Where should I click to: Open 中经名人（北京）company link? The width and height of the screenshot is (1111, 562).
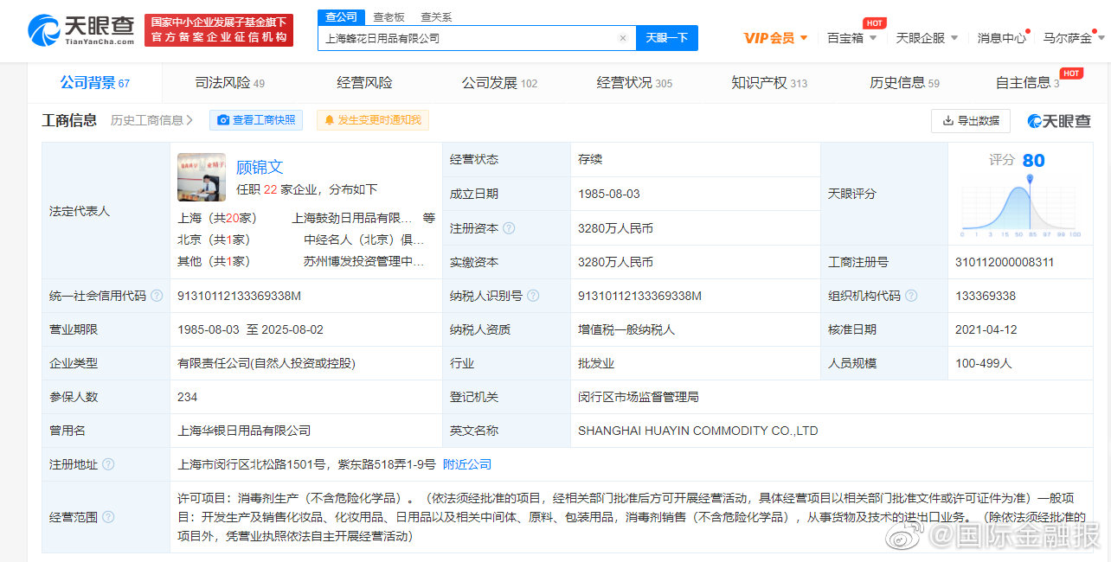363,239
